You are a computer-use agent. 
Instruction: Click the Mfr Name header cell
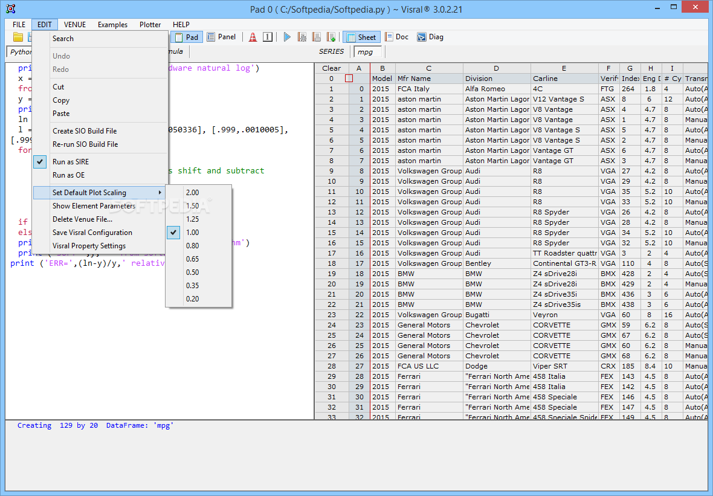(x=429, y=79)
